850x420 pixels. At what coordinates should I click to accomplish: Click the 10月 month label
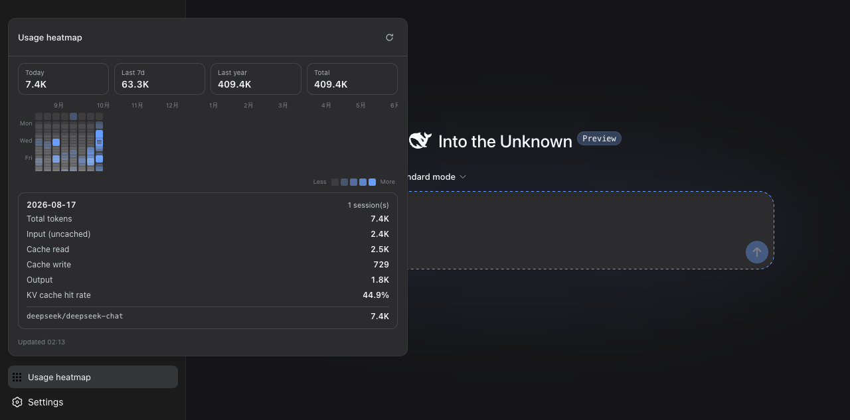[103, 105]
